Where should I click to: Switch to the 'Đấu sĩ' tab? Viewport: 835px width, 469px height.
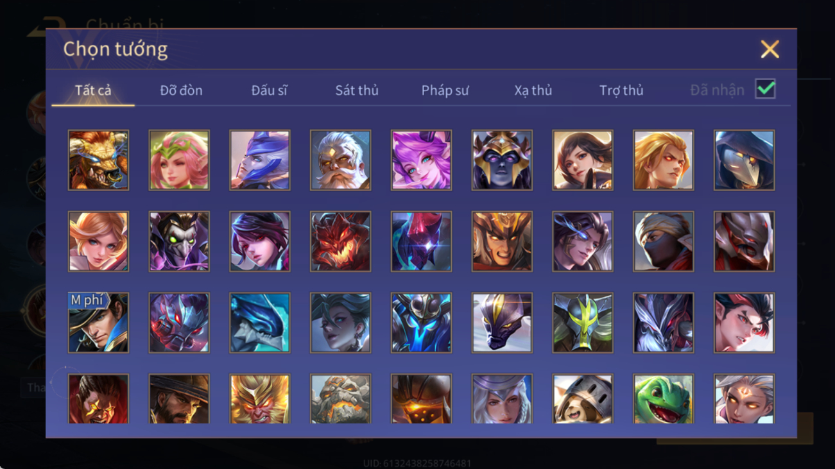click(269, 90)
